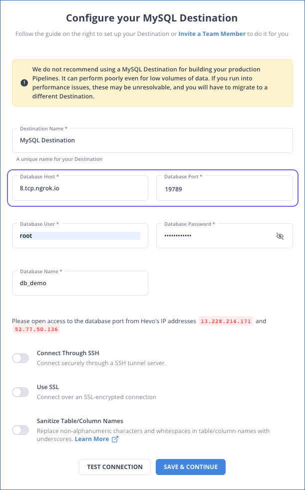Select the IP address 13.228.214.171
305x490 pixels.
click(x=226, y=321)
